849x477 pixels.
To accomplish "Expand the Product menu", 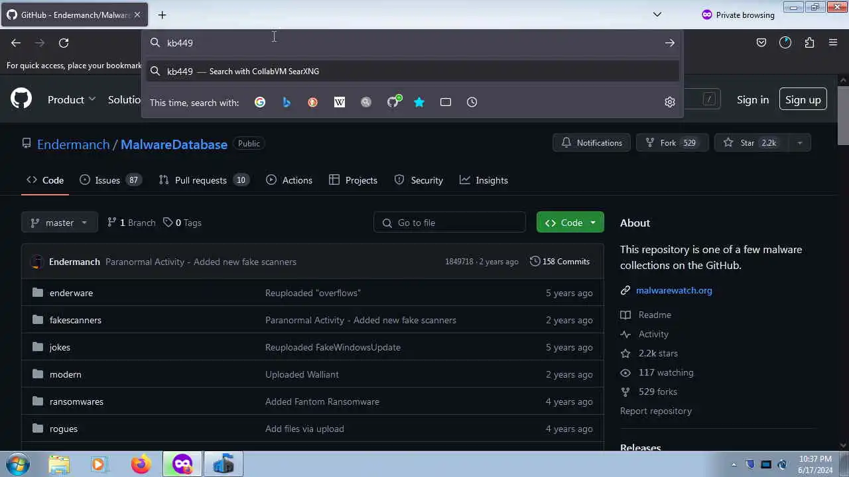I will tap(72, 99).
